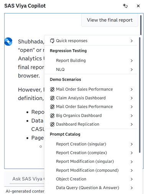Expand chevron on Report Building row
Screen dimensions: 144x194
(x=132, y=61)
